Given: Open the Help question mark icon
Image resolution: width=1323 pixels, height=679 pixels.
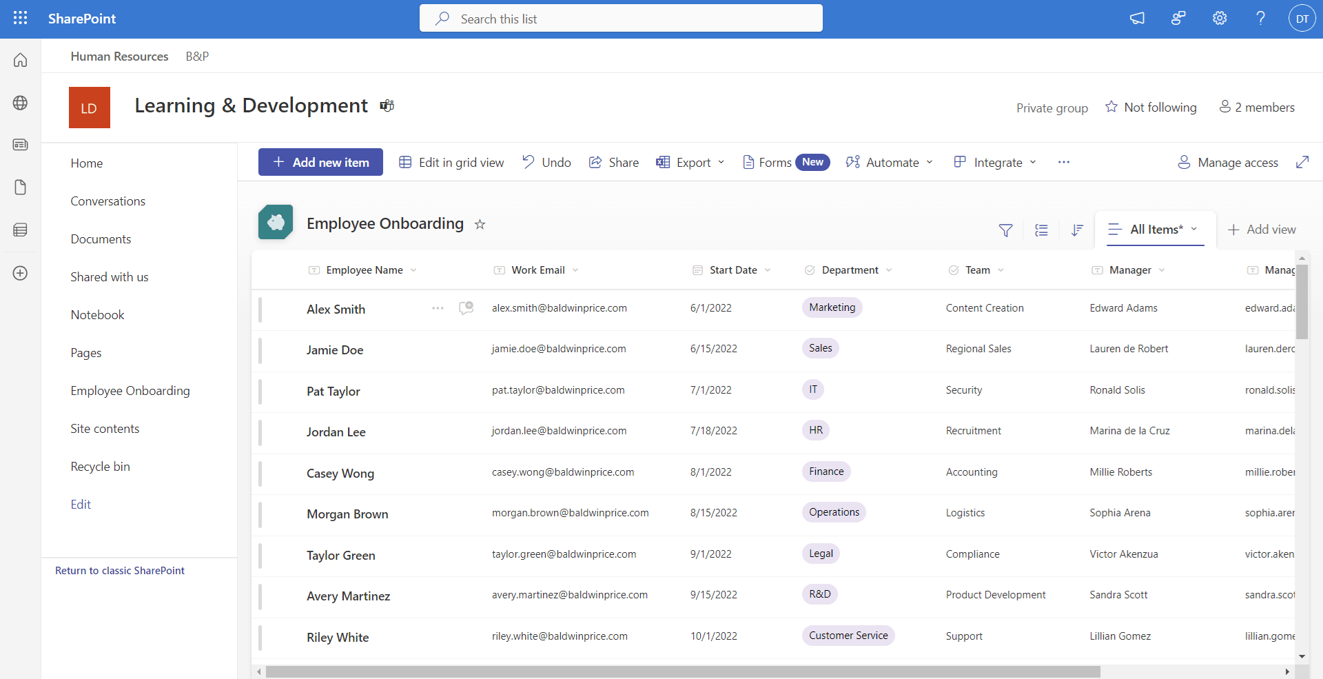Looking at the screenshot, I should (1260, 19).
